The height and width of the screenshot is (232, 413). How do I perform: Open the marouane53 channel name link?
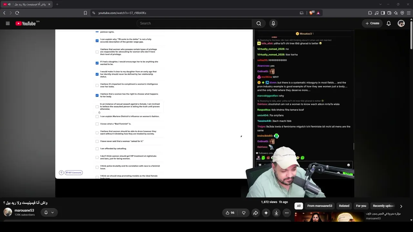tap(24, 210)
